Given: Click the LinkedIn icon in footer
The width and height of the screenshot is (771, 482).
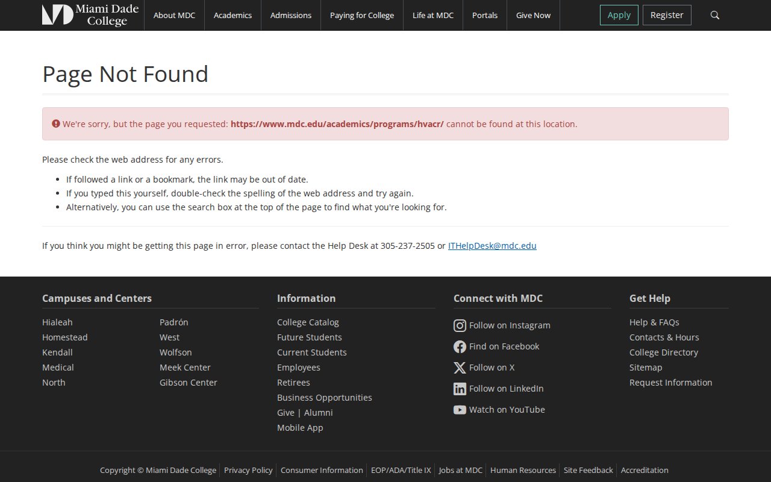Looking at the screenshot, I should click(x=460, y=389).
